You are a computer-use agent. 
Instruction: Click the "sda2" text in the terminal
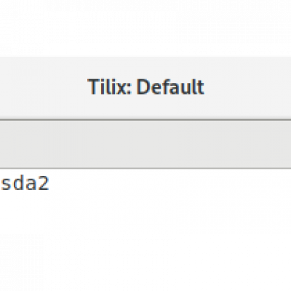25,183
